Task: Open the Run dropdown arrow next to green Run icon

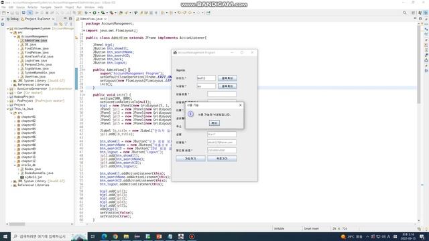Action: pyautogui.click(x=99, y=13)
